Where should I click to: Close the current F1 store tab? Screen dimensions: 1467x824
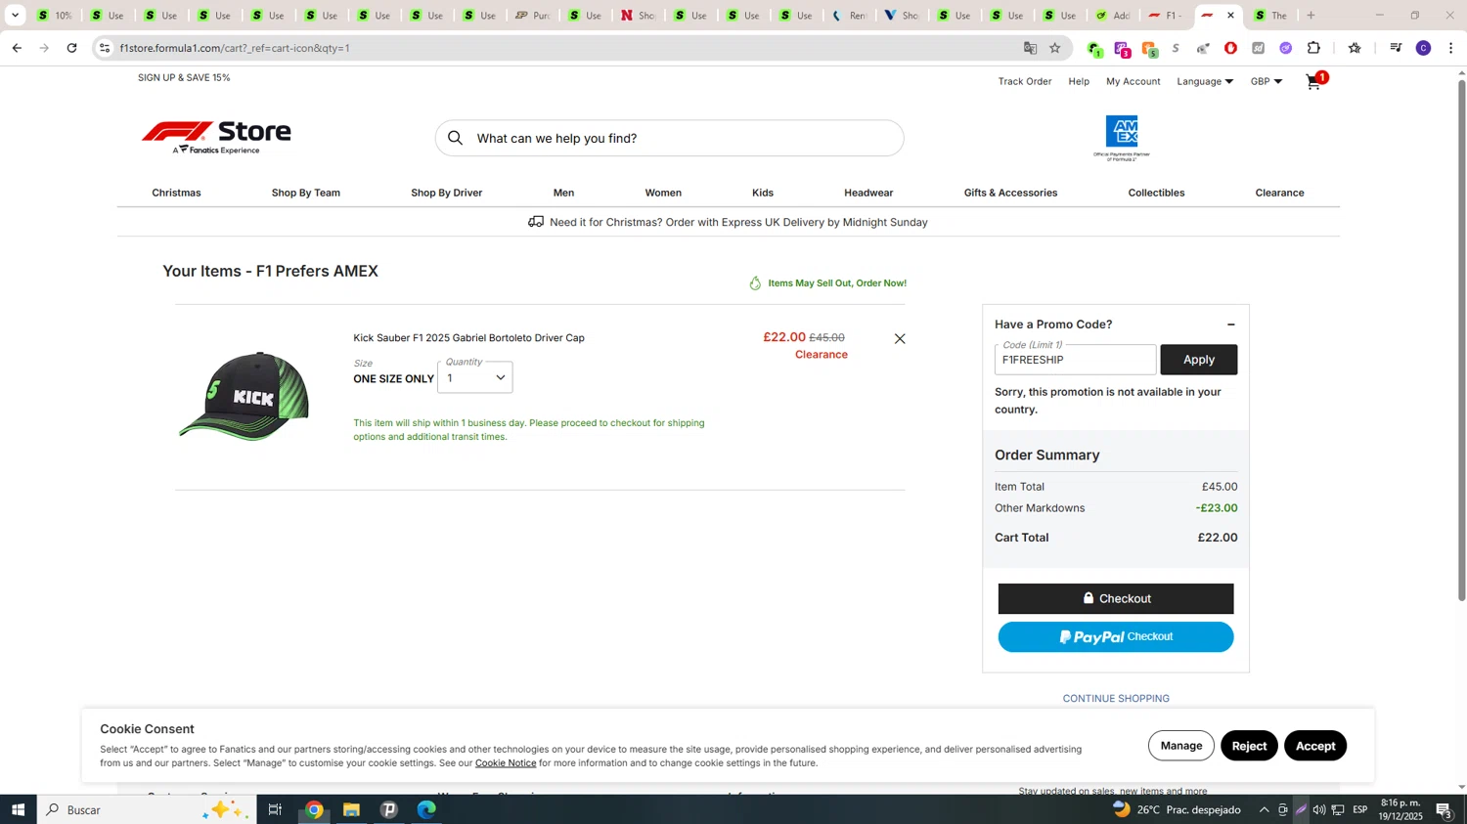[x=1230, y=16]
